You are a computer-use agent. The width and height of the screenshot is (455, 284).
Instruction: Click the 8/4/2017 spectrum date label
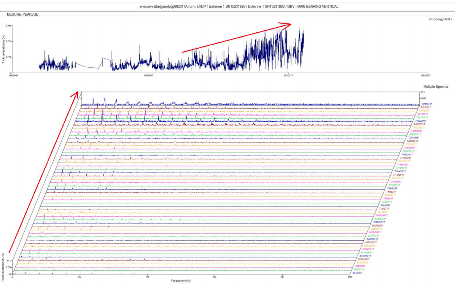point(427,104)
